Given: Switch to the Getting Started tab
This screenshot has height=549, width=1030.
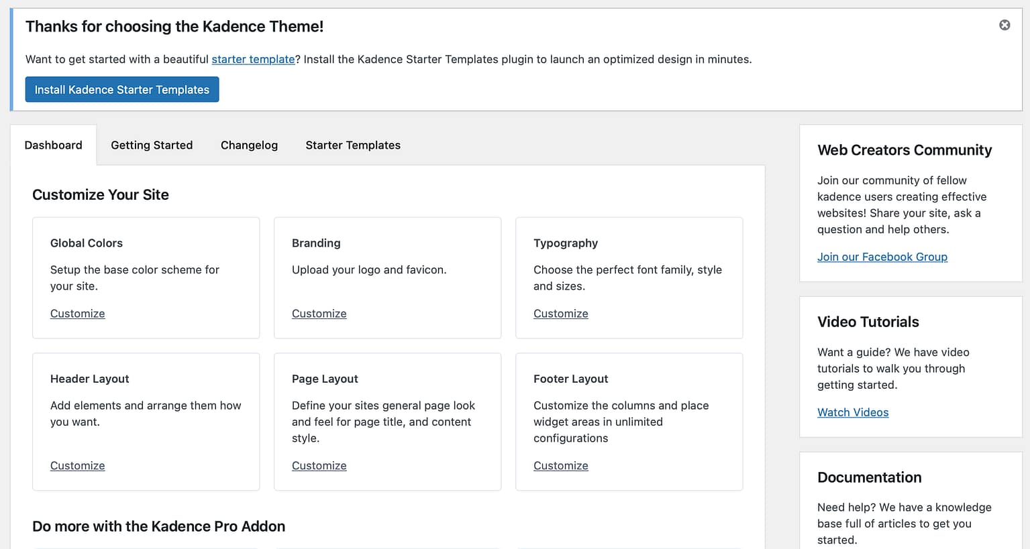Looking at the screenshot, I should [152, 145].
